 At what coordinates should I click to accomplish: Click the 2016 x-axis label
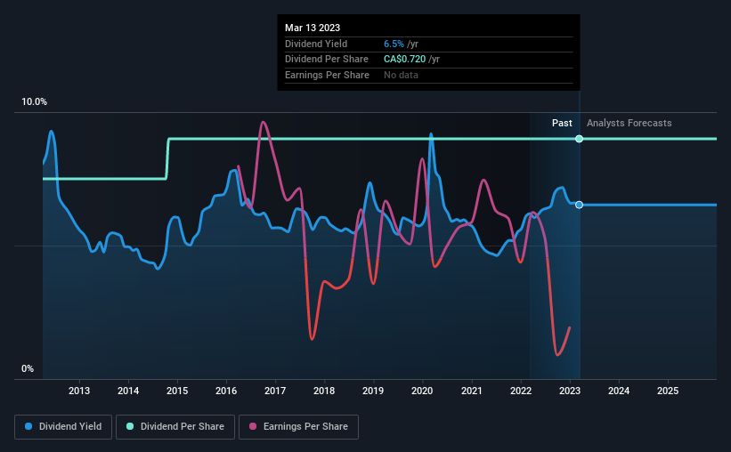pyautogui.click(x=226, y=391)
